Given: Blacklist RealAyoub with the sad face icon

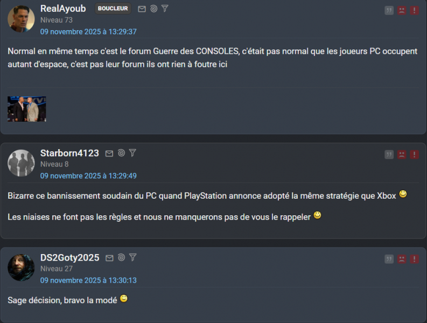Looking at the screenshot, I should [402, 10].
